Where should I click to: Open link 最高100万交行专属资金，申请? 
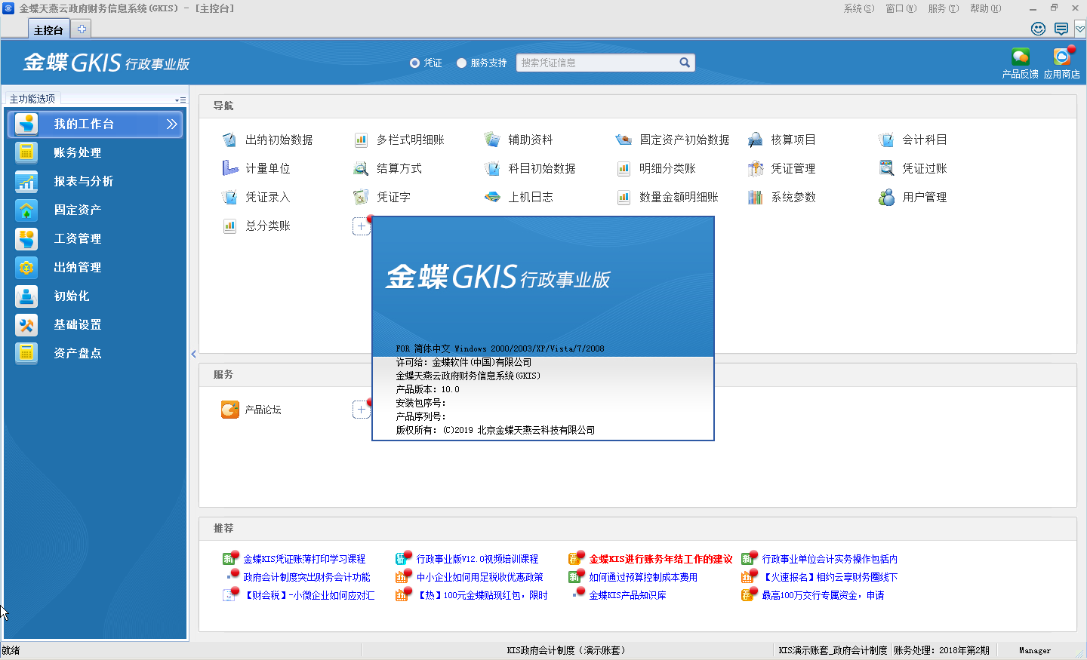point(823,595)
